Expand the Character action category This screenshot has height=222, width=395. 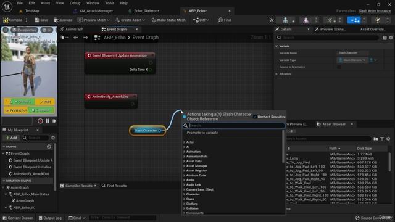(x=184, y=194)
